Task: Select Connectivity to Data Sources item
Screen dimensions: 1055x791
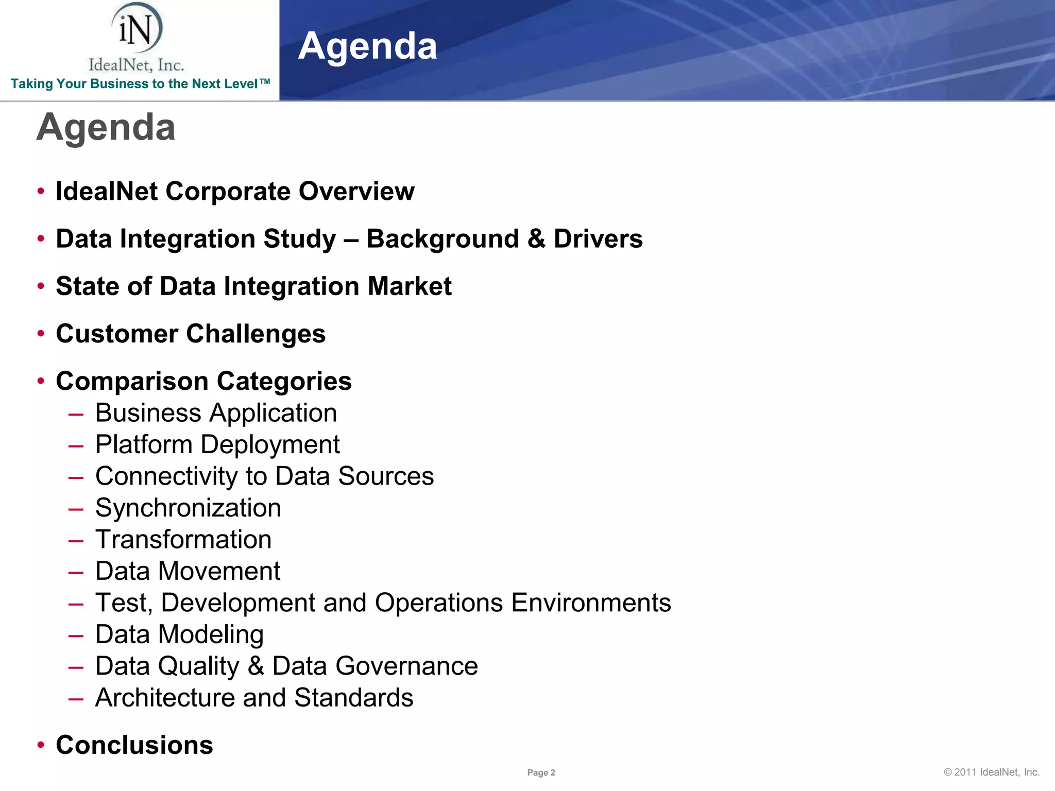Action: (x=264, y=476)
